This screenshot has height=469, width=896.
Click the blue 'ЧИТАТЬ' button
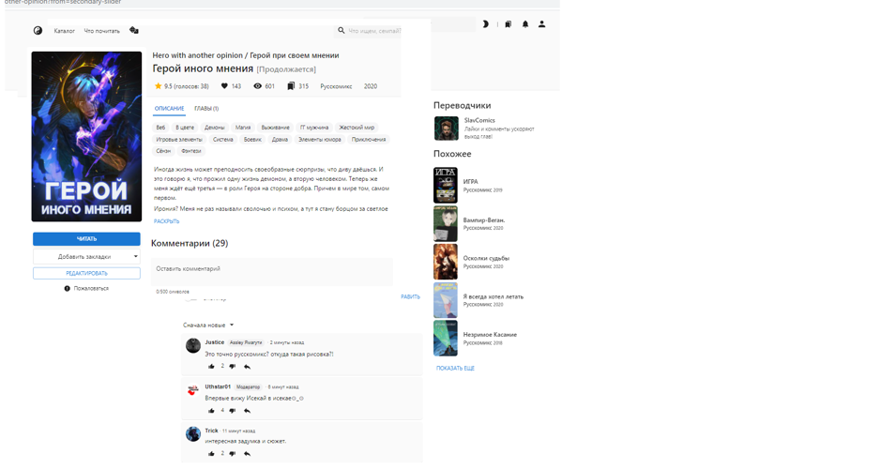pyautogui.click(x=86, y=239)
